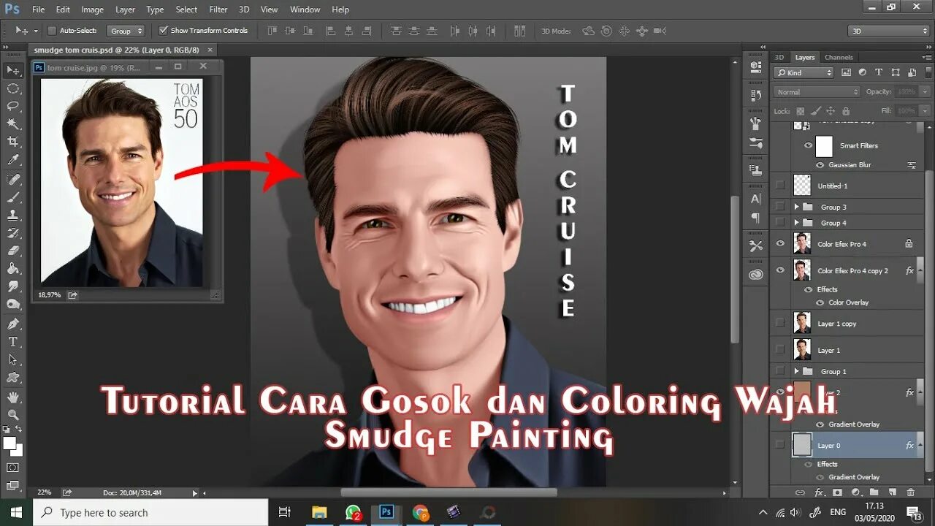Screen dimensions: 935x526
Task: Switch to the 3D panel tab
Action: (x=779, y=57)
